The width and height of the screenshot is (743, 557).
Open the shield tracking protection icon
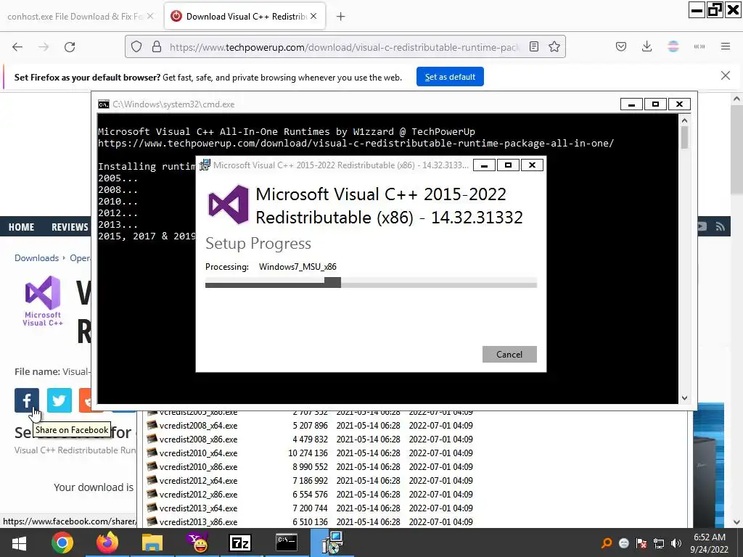136,47
